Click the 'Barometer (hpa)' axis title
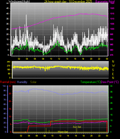Viewport: 120px width, 139px height. (x=105, y=2)
